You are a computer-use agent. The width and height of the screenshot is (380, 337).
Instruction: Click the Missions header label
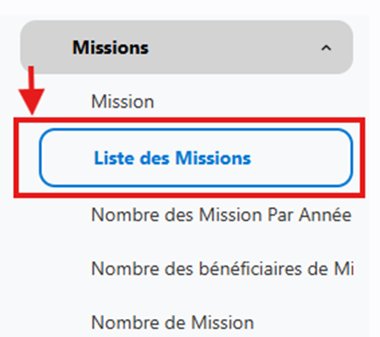pos(111,47)
